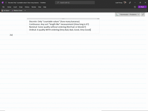This screenshot has height=111, width=148.
Task: Click the pen mode icon in title bar
Action: coord(130,3)
